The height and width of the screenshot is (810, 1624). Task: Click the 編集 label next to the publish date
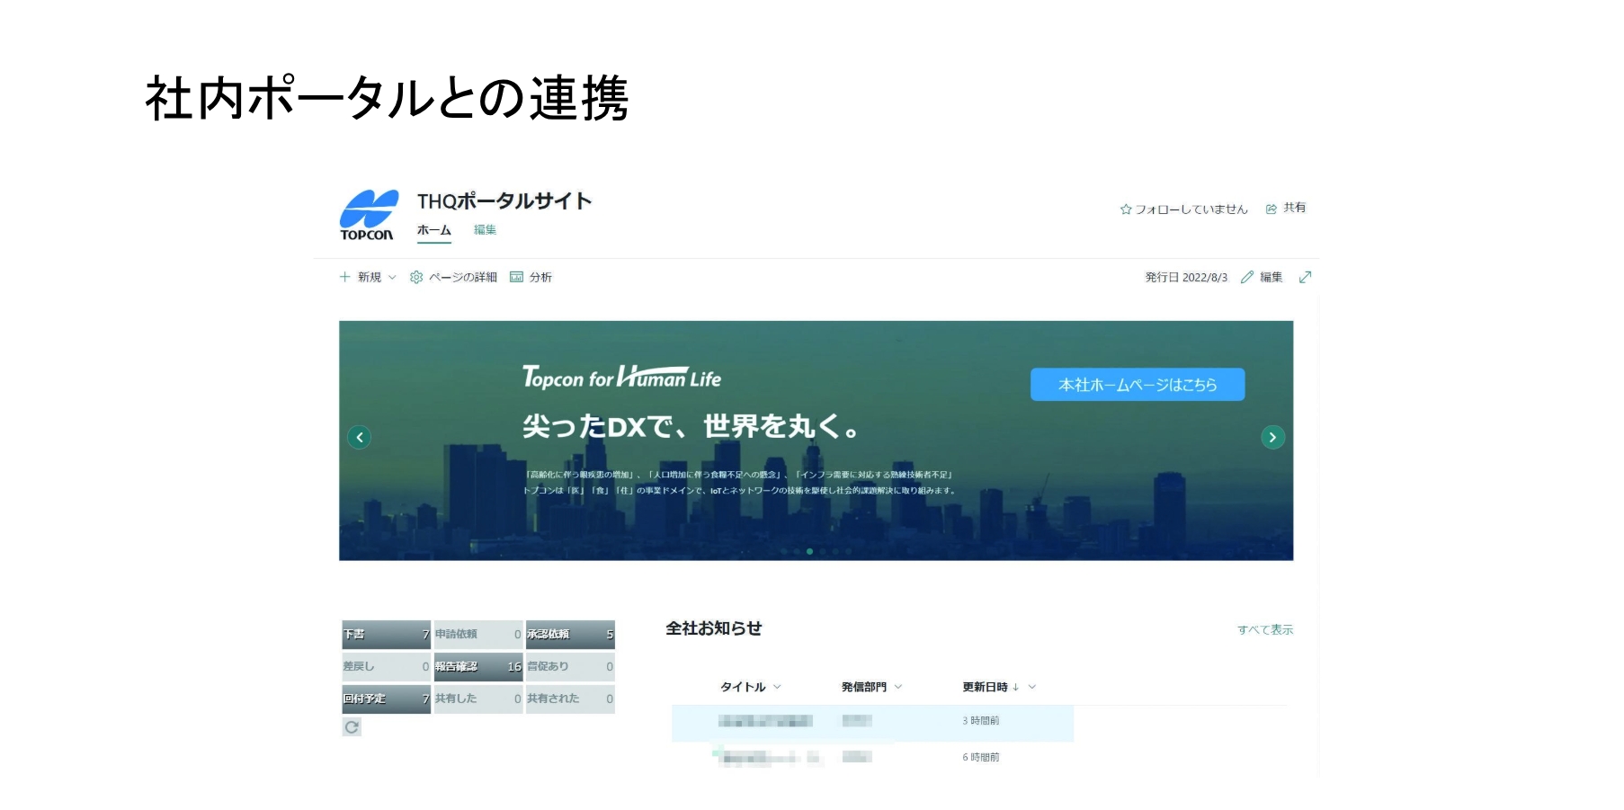1271,277
